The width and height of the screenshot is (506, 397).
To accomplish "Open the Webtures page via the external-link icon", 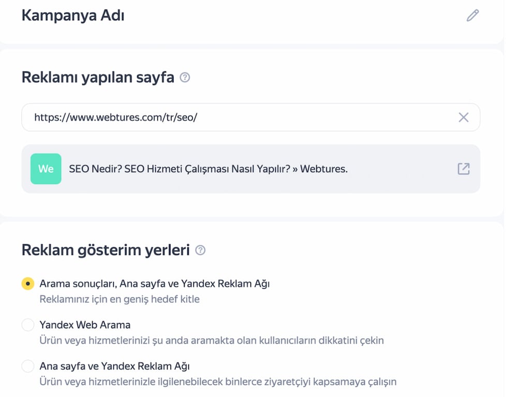I will pos(464,169).
